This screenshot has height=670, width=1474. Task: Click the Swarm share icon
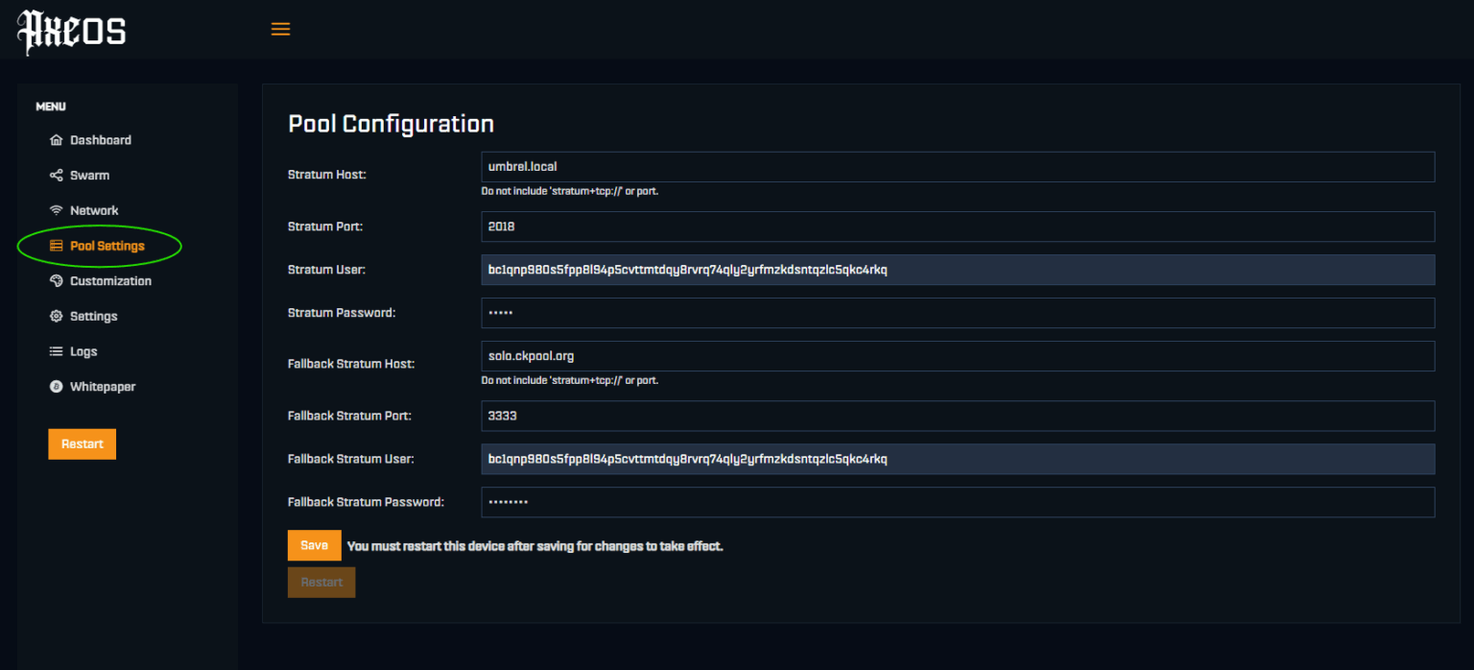[x=56, y=176]
